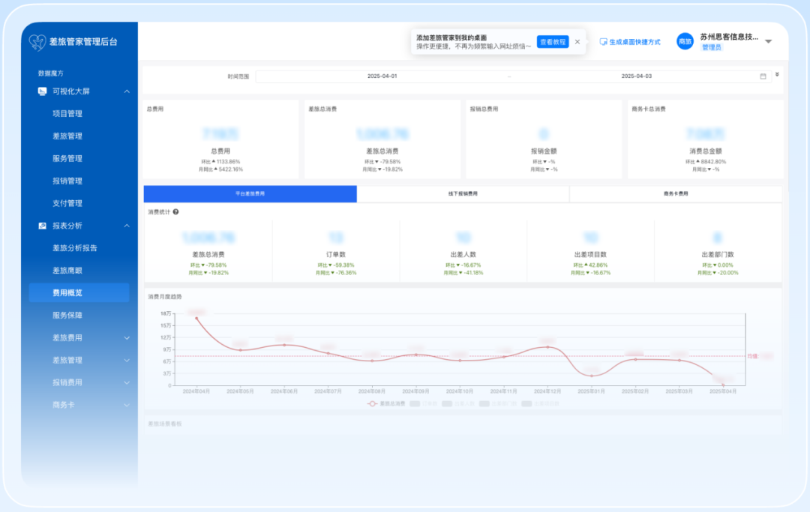
Task: Toggle the 订单数 series in chart legend
Action: (x=424, y=403)
